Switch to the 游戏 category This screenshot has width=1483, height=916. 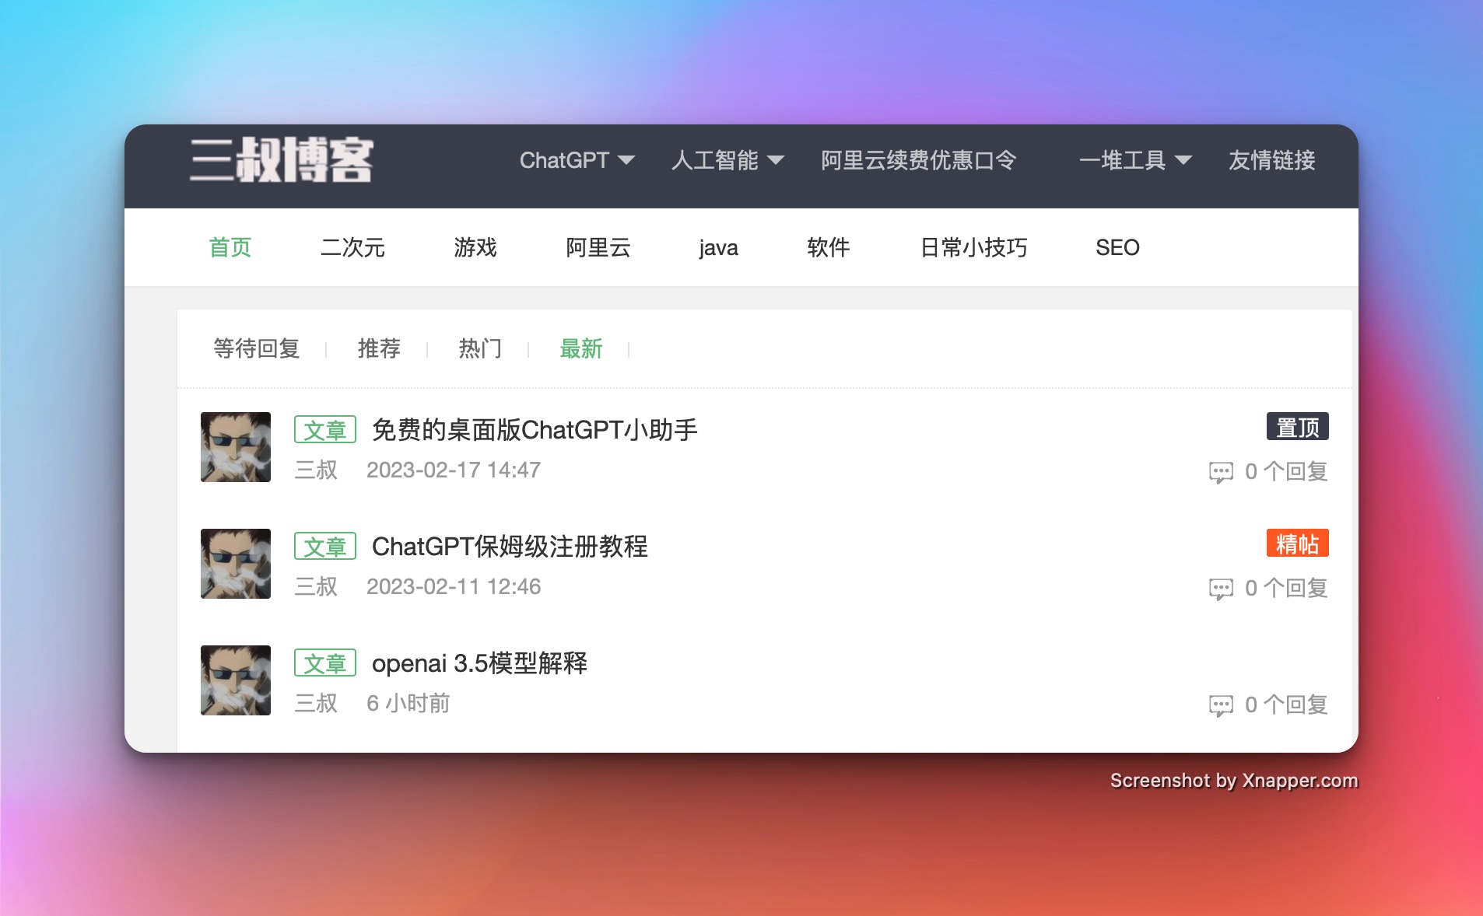(475, 247)
